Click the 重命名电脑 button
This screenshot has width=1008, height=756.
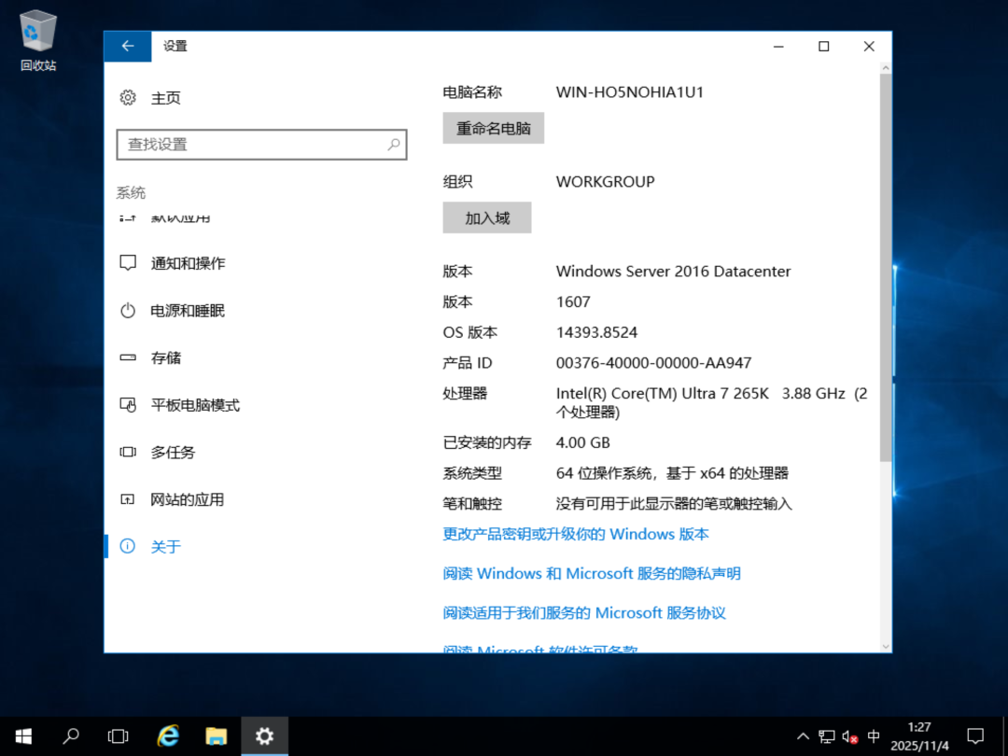pos(493,128)
